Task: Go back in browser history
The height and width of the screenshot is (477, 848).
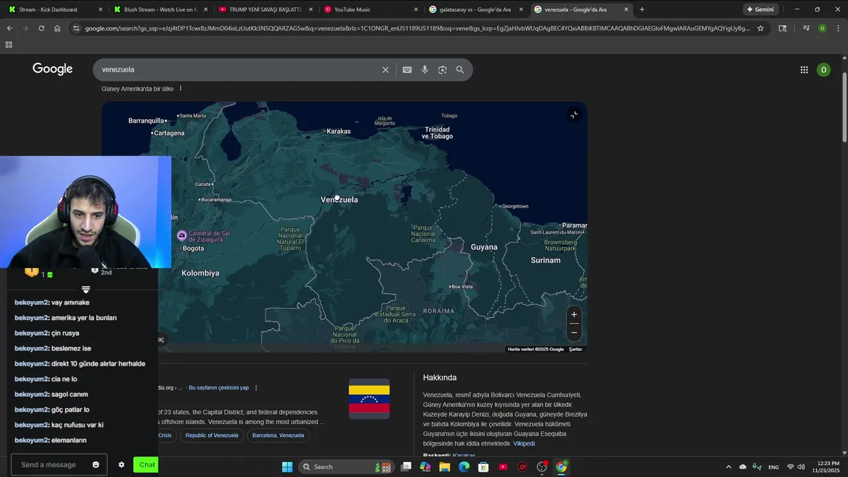Action: pos(9,28)
